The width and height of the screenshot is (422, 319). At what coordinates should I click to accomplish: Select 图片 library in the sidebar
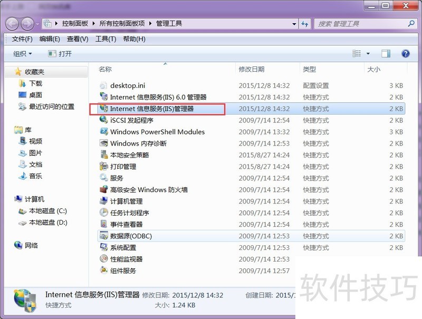(x=35, y=153)
